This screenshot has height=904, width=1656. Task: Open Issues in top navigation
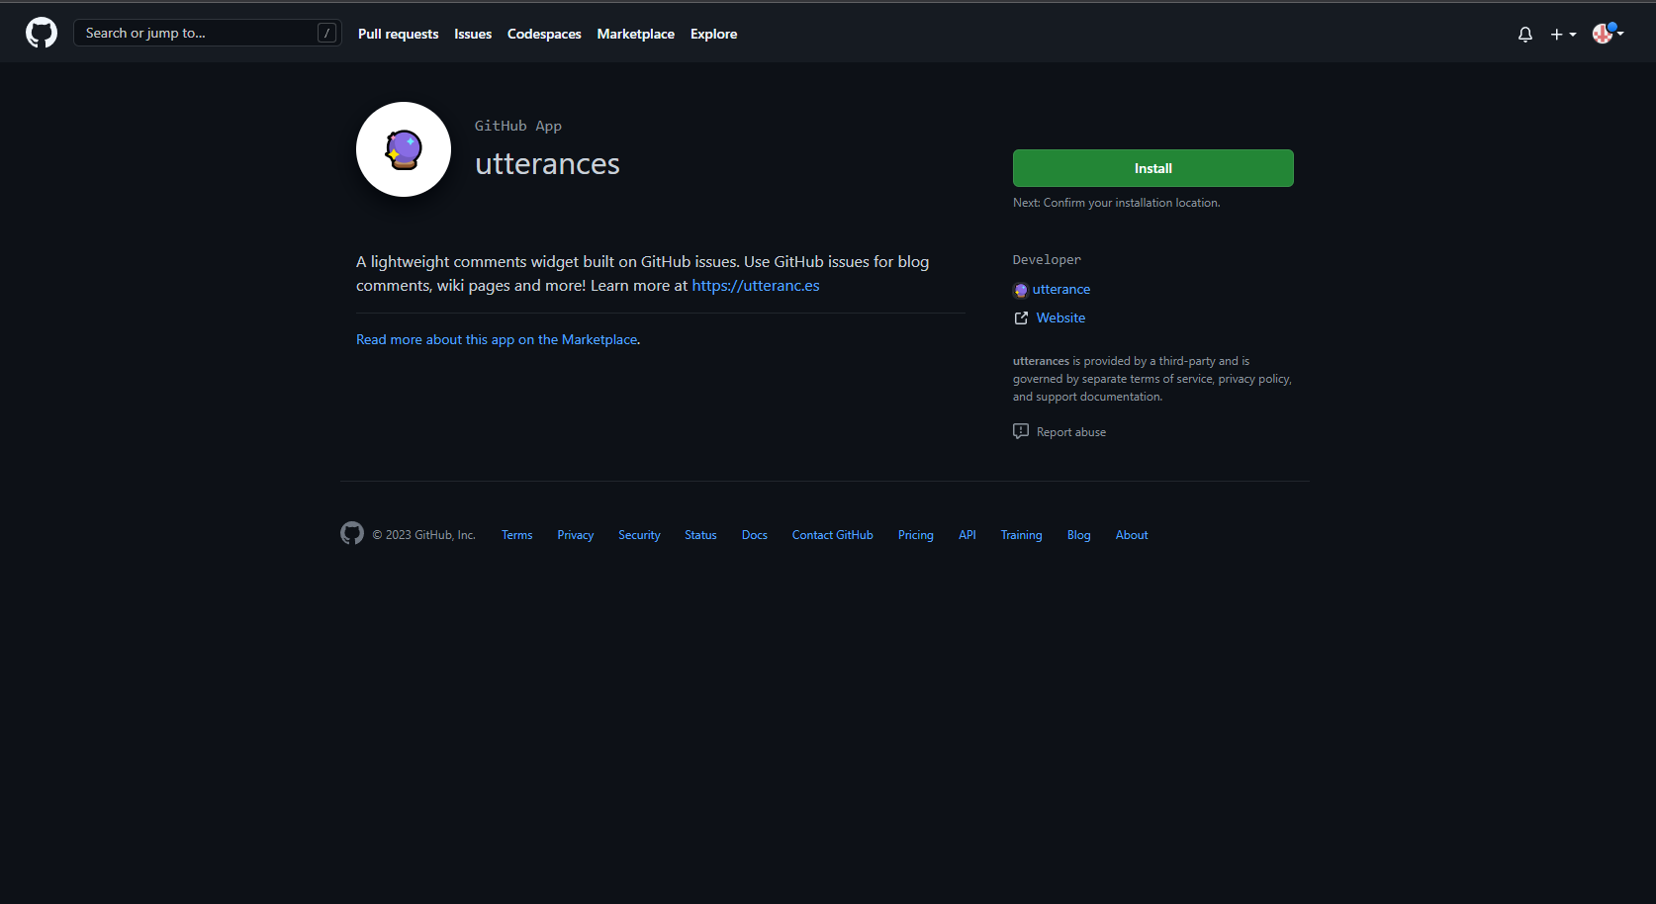click(473, 34)
